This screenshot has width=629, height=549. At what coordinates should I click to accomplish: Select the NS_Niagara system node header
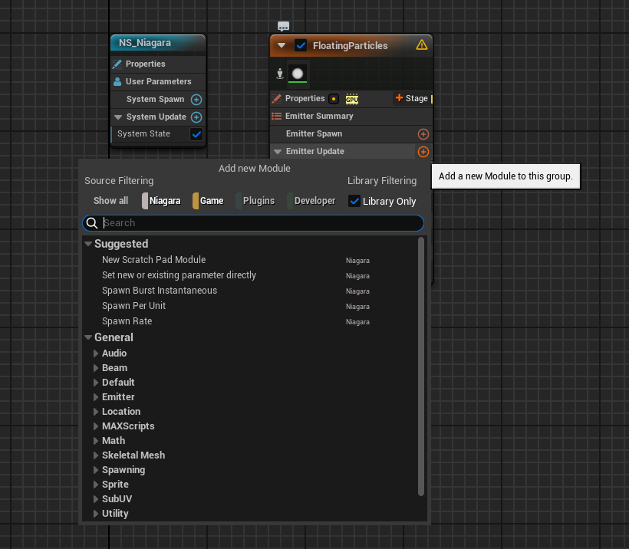(158, 43)
